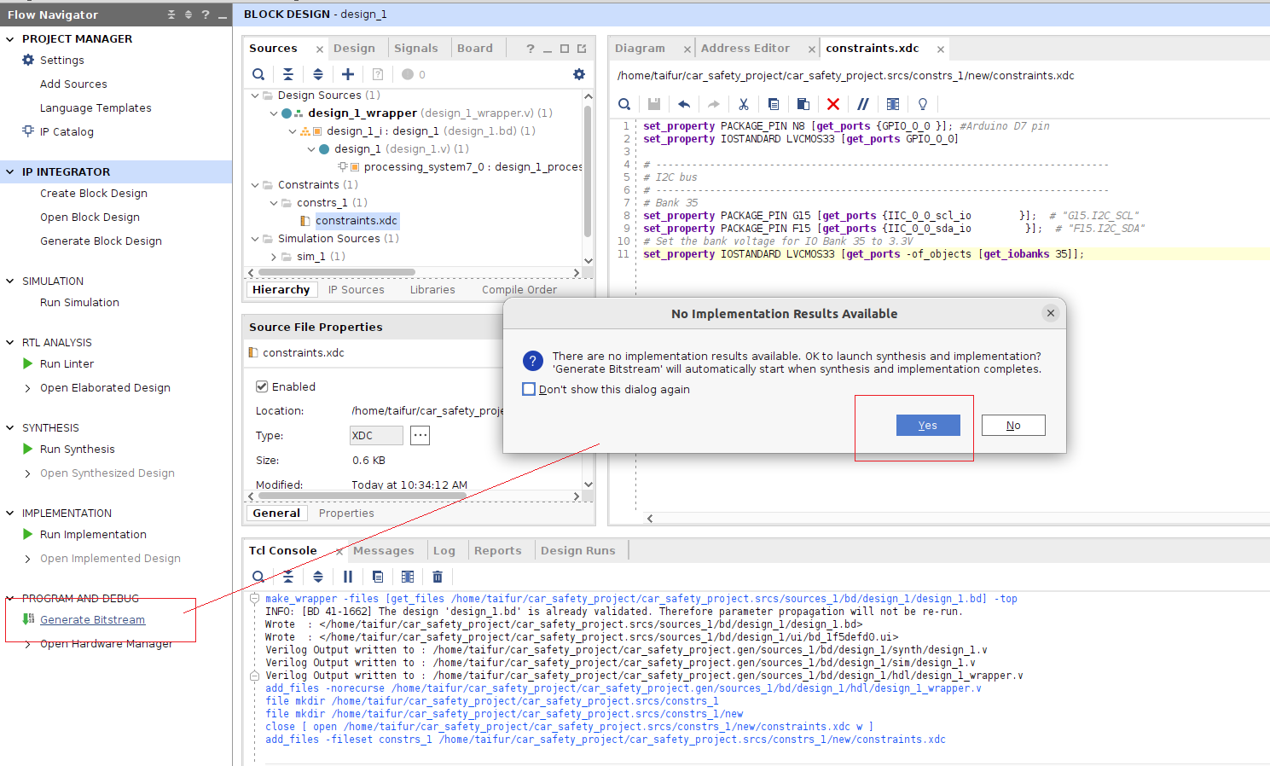Screen dimensions: 1270x766
Task: Switch to the Board tab
Action: click(x=475, y=49)
